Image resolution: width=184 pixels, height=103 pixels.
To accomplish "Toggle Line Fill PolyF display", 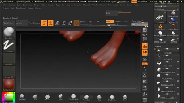I will pos(145,100).
